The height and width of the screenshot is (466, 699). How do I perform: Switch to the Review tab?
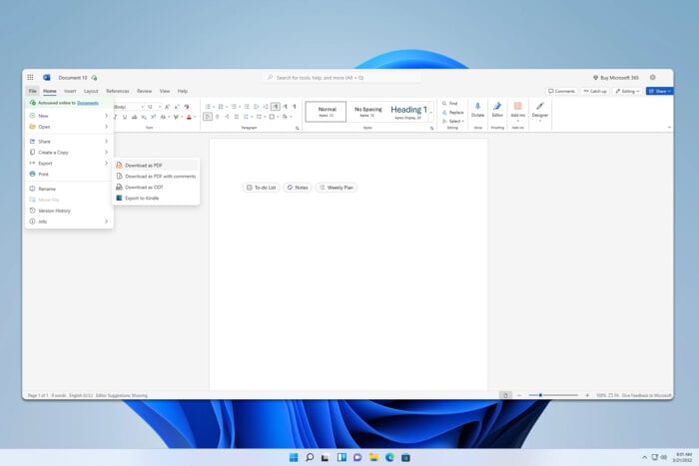point(144,91)
